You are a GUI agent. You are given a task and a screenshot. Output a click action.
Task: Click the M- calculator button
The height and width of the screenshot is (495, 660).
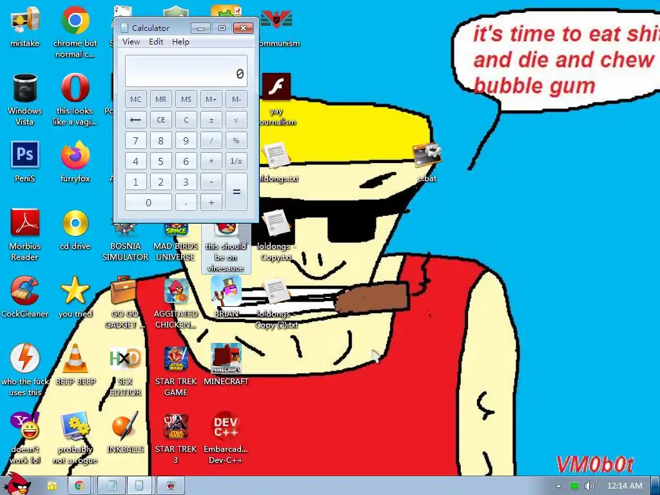[237, 99]
